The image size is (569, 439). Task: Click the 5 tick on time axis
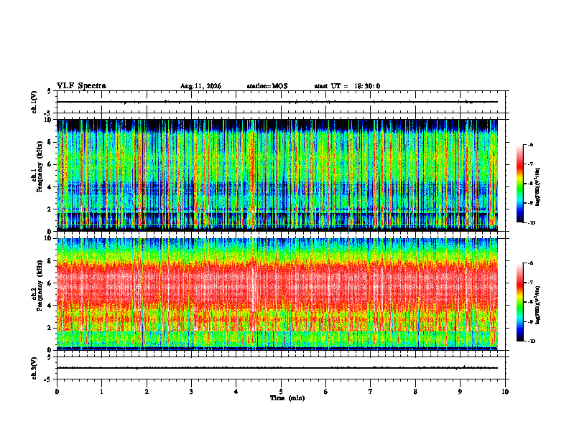(281, 392)
